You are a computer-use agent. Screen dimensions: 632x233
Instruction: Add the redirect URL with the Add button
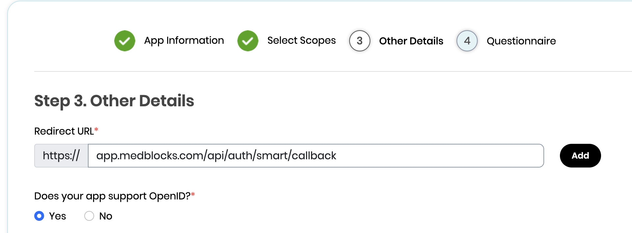click(580, 156)
